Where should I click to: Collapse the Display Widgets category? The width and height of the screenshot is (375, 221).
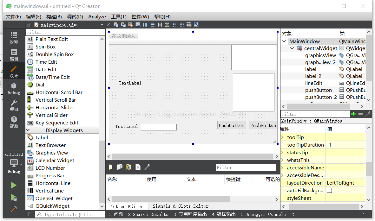point(28,130)
